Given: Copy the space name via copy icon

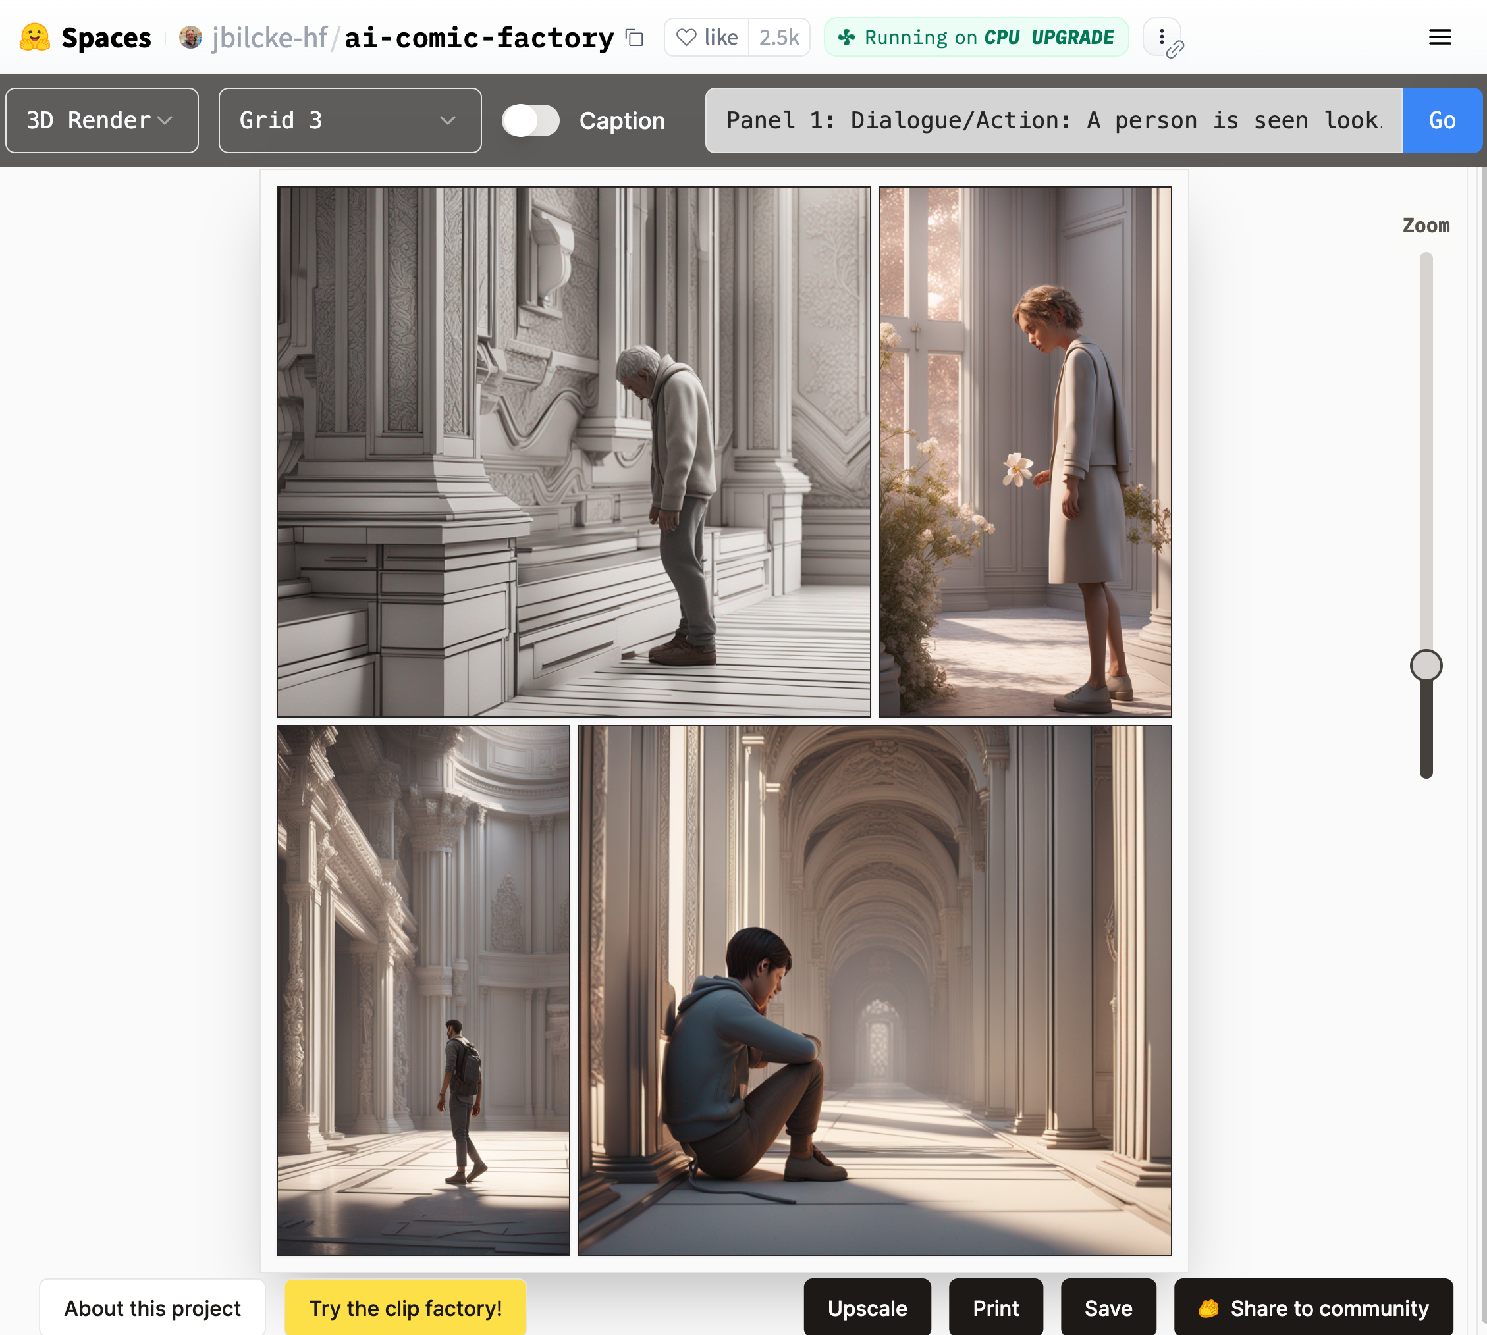Looking at the screenshot, I should coord(635,38).
